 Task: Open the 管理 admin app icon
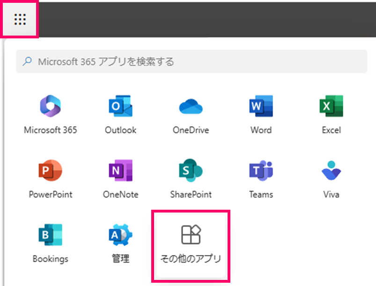120,235
